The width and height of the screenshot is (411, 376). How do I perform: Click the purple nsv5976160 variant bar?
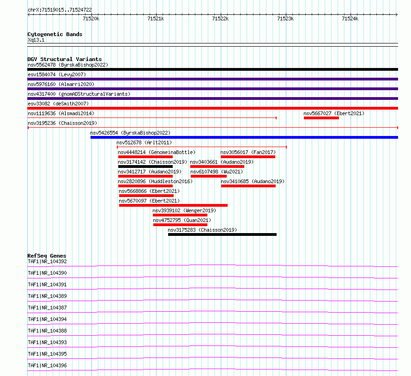(212, 89)
